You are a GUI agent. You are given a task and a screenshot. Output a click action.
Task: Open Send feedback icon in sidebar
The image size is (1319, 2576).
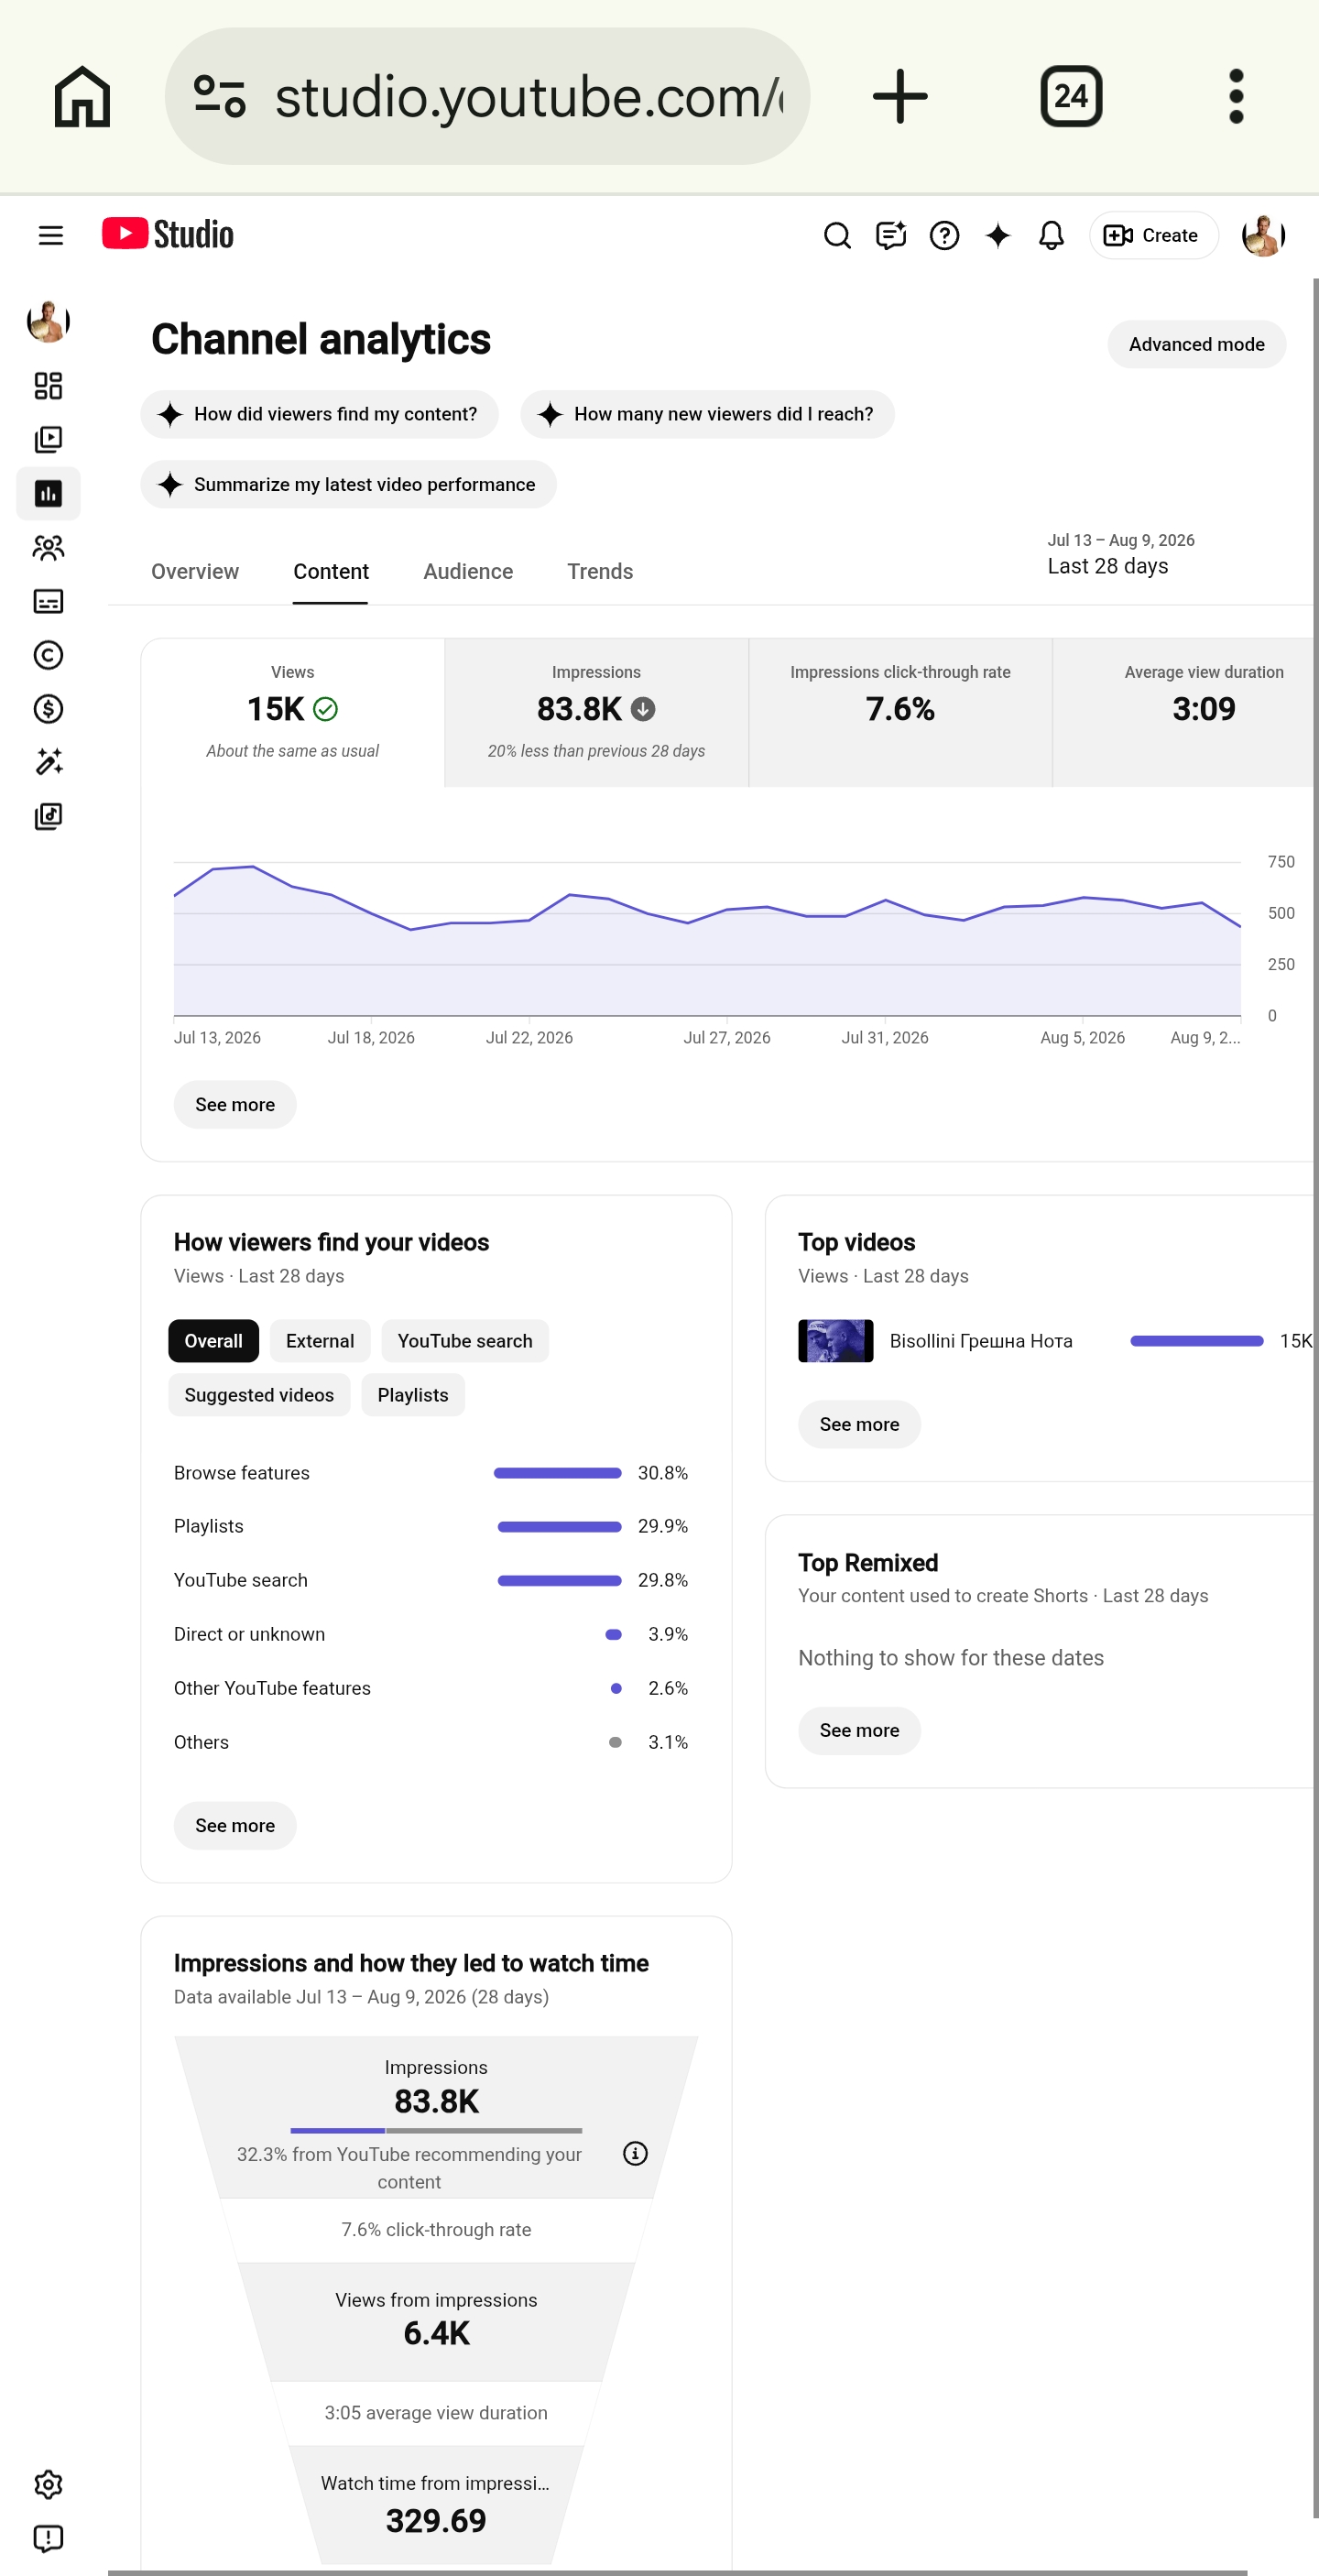click(48, 2539)
